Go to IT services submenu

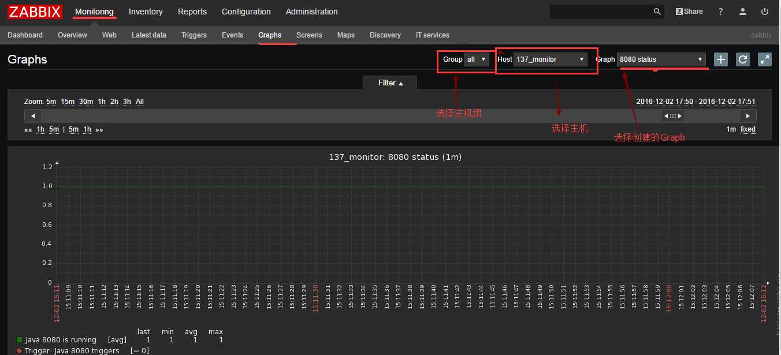[433, 35]
